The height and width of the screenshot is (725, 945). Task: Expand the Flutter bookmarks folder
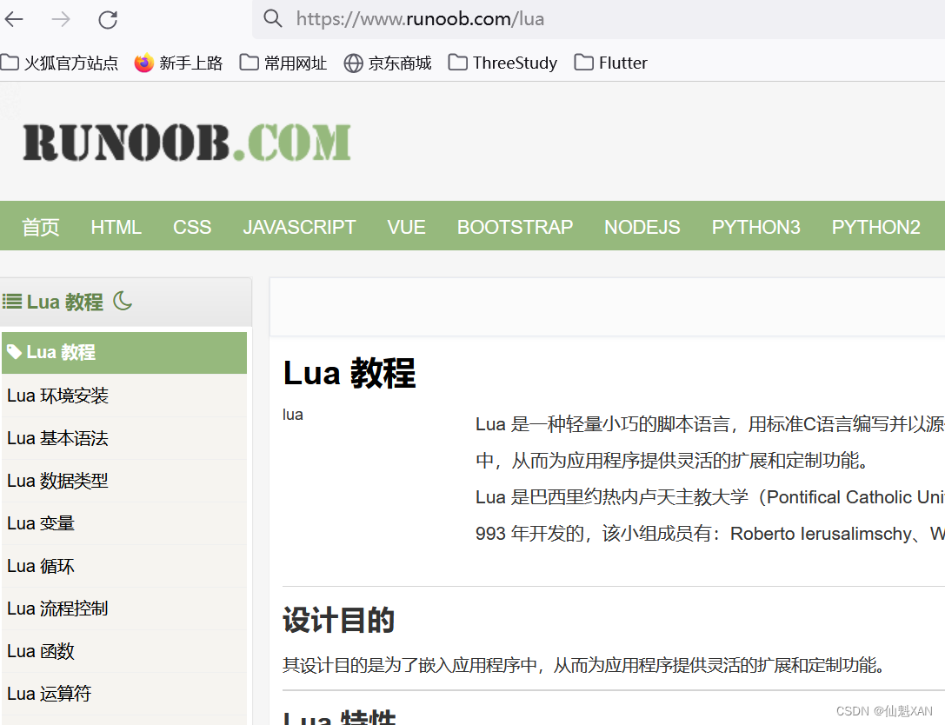[611, 62]
